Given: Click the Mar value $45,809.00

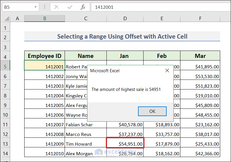Looking at the screenshot, I should coord(200,104).
